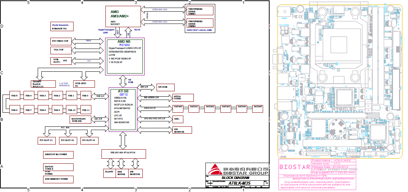Click the USB-11 port block
408x192 pixels.
click(86, 109)
